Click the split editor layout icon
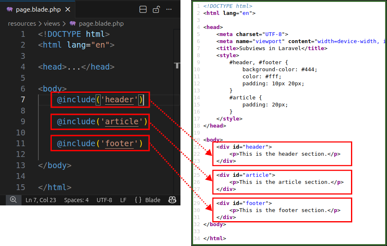This screenshot has width=387, height=246. [x=143, y=10]
